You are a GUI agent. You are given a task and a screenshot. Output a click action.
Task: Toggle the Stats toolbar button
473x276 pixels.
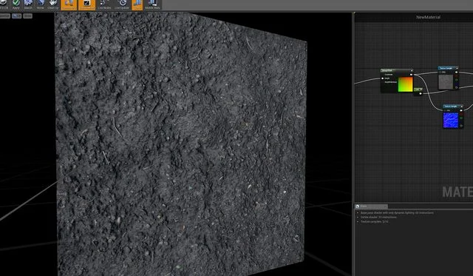[137, 4]
